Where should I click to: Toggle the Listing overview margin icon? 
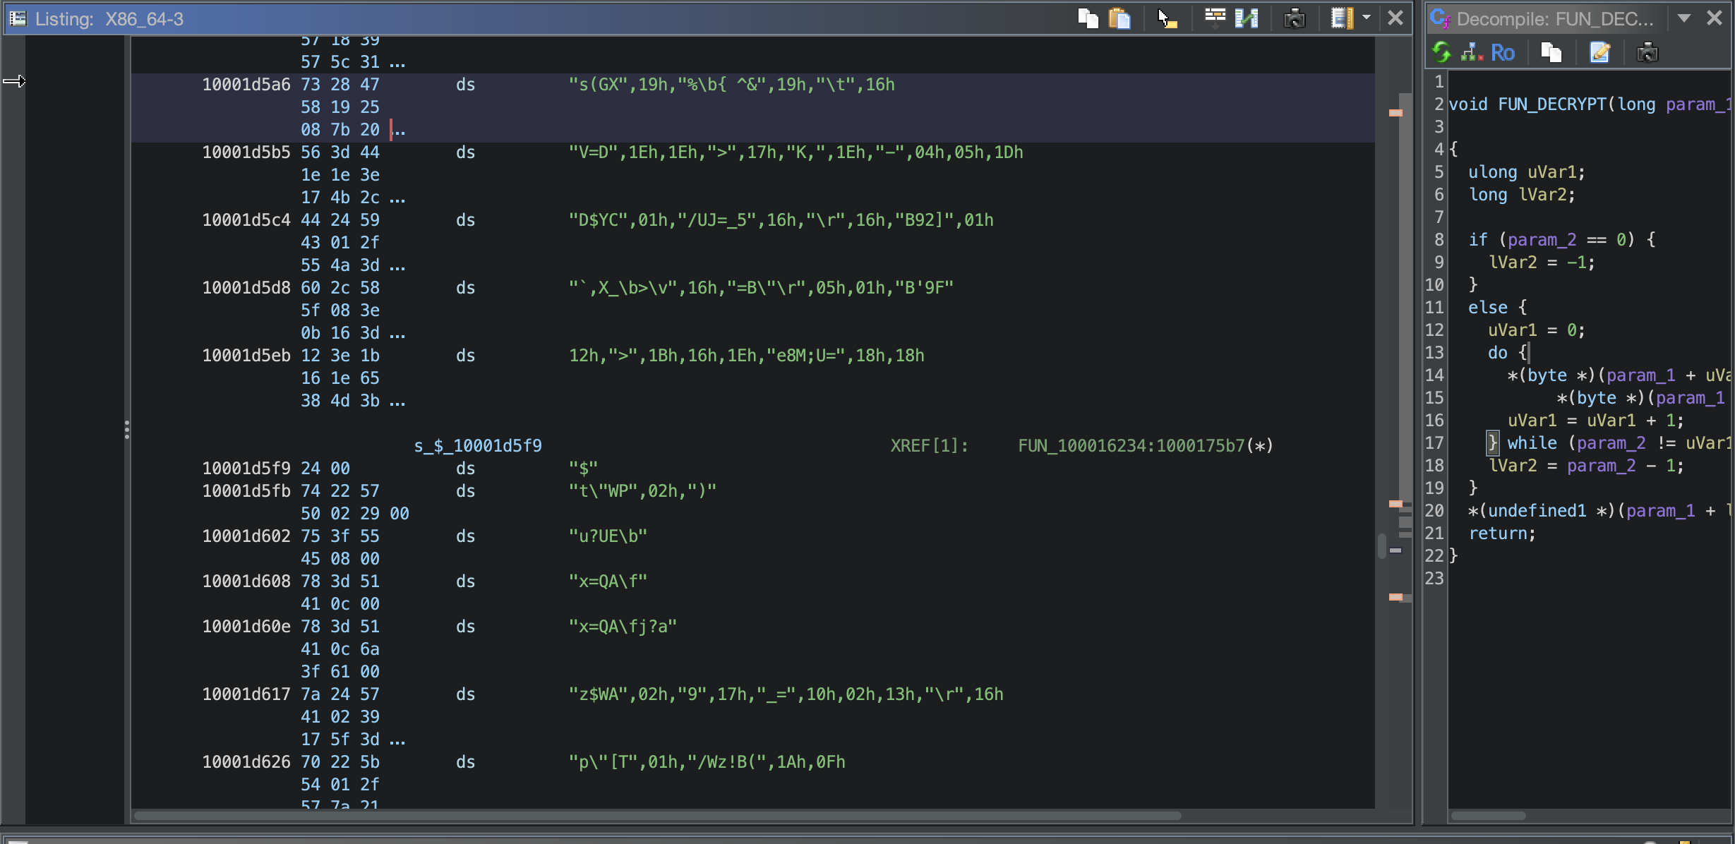(x=1342, y=18)
